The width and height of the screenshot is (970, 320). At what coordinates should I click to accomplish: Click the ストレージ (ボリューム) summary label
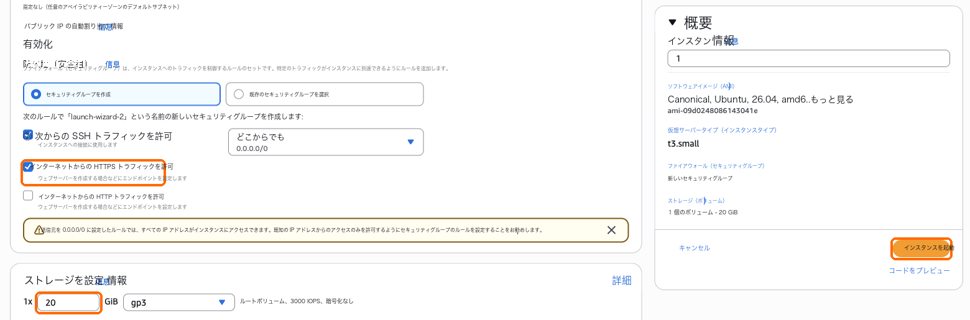(x=696, y=201)
